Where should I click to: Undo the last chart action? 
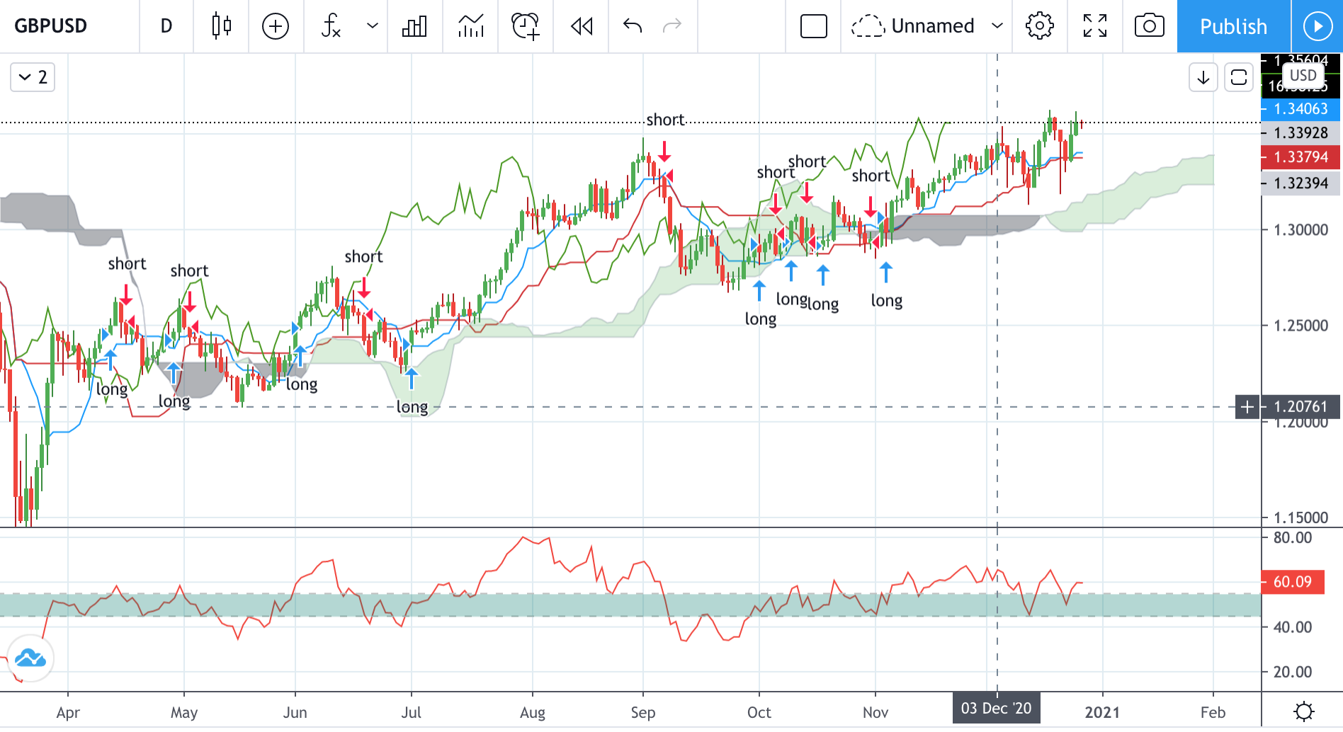tap(633, 26)
